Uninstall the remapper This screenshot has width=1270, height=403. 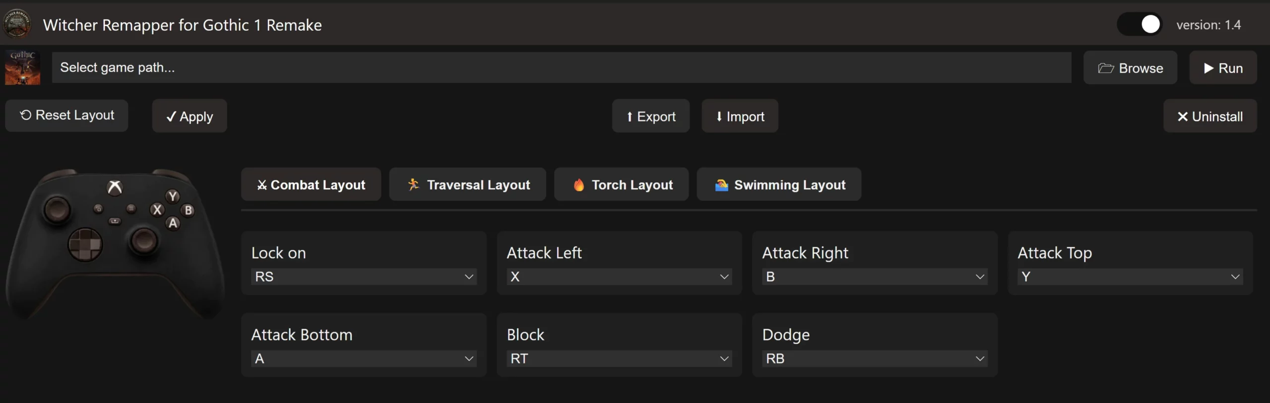[1210, 116]
